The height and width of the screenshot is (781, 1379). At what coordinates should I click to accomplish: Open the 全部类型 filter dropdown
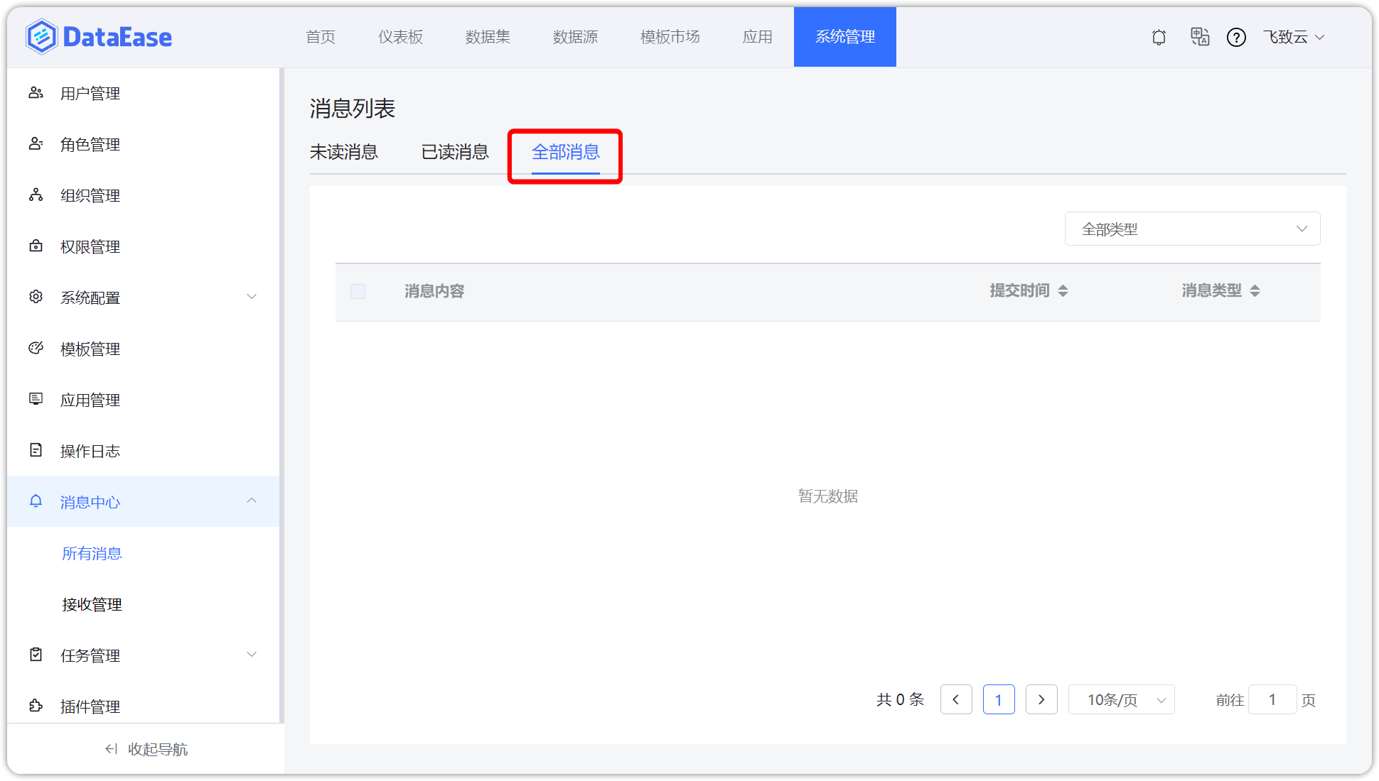(1192, 229)
